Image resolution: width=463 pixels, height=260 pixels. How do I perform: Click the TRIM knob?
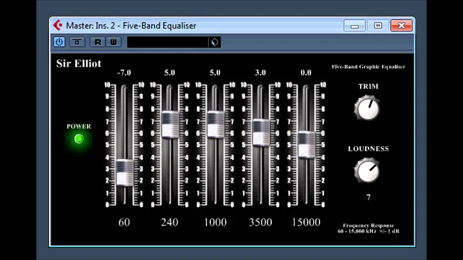[367, 108]
